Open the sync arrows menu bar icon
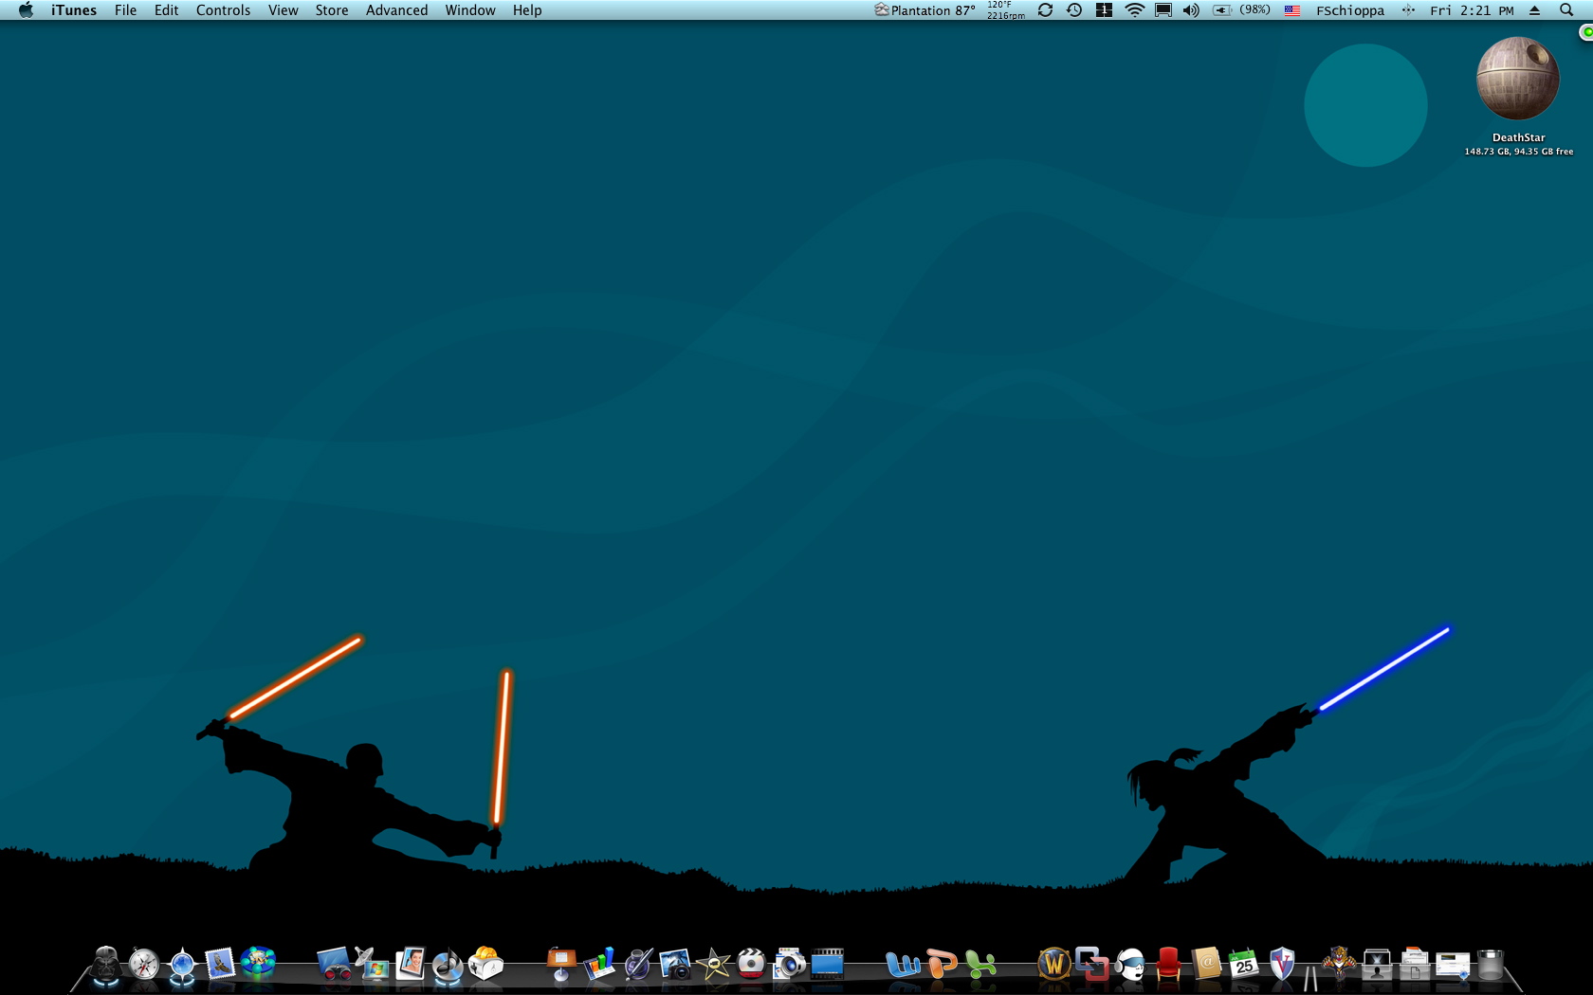The image size is (1593, 995). coord(1045,10)
